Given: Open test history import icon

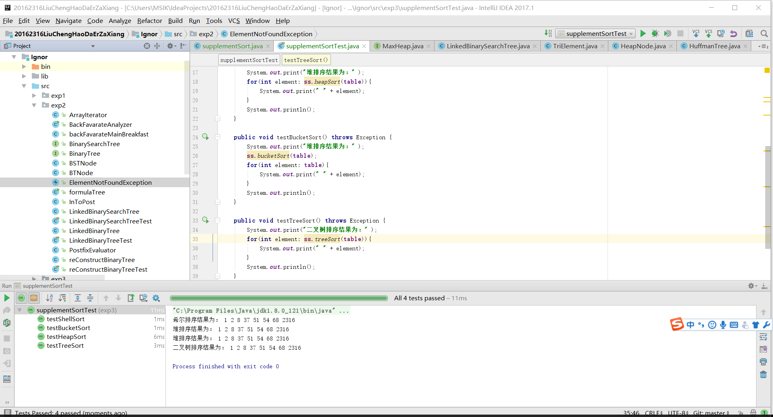Looking at the screenshot, I should [143, 298].
